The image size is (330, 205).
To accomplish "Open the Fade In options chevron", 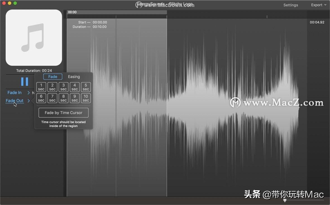I will [28, 92].
